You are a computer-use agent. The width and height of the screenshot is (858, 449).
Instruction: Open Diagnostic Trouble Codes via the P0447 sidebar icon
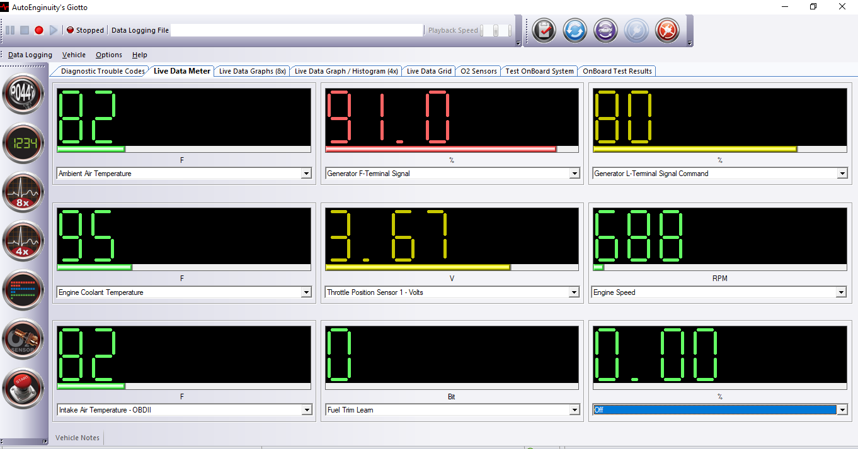(23, 94)
